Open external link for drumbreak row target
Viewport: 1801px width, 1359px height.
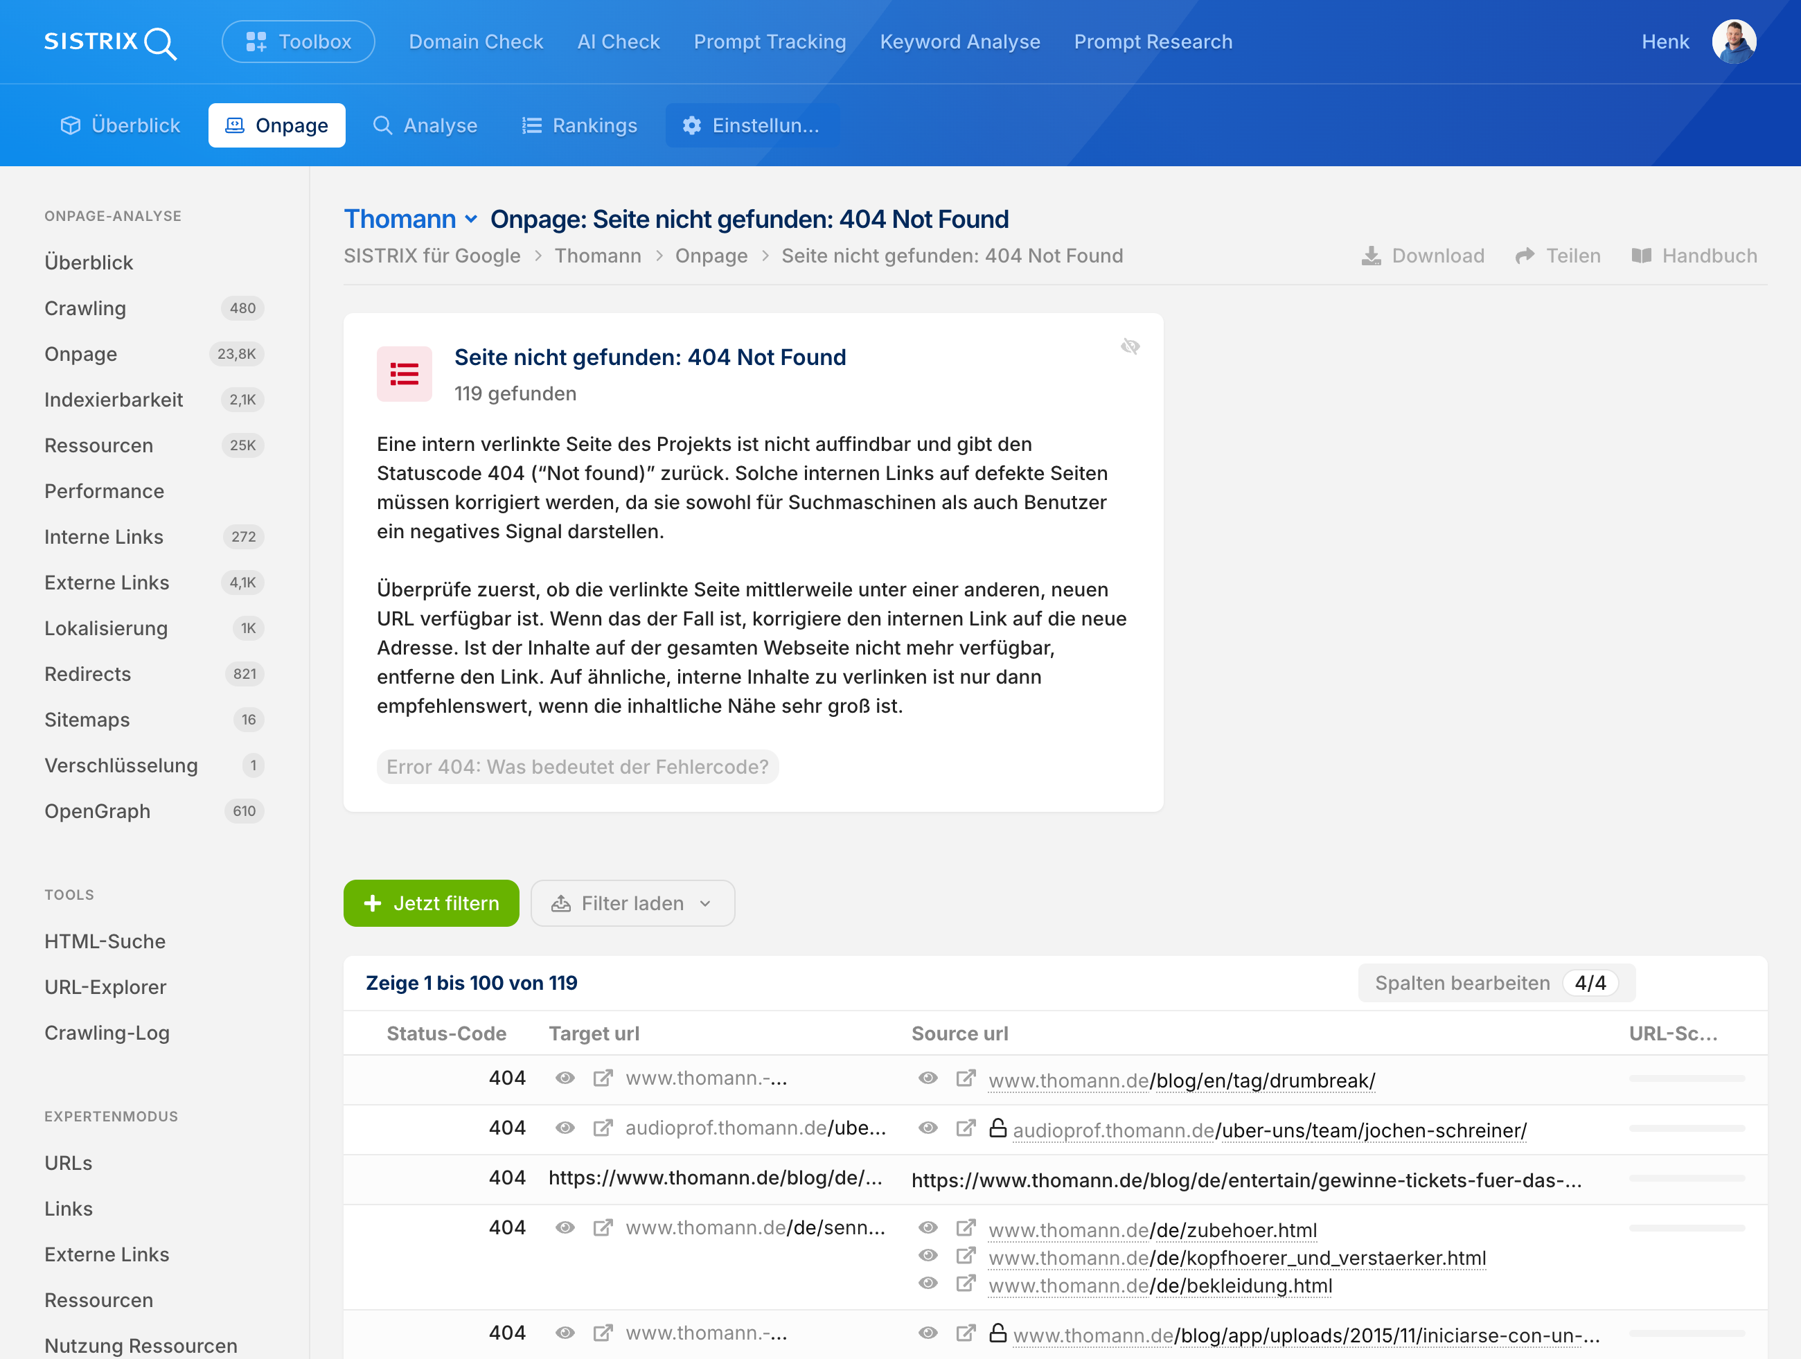click(603, 1078)
